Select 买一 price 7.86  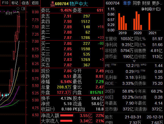tap(68, 43)
